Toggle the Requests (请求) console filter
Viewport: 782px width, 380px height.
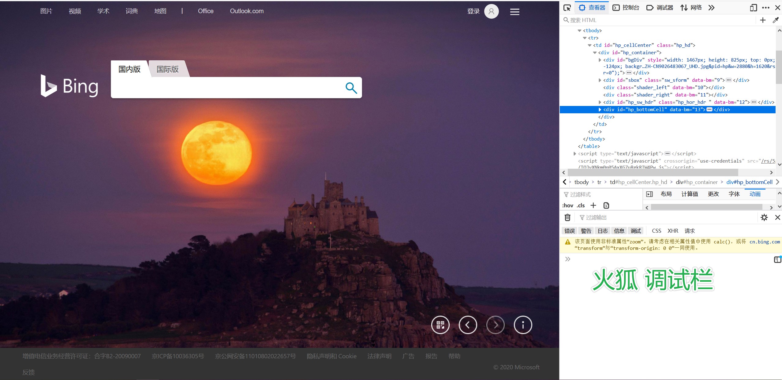tap(690, 231)
